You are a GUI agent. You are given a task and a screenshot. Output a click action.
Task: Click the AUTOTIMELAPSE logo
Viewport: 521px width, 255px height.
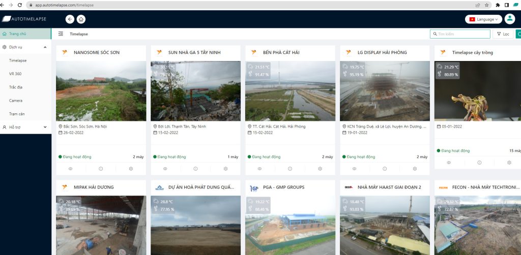(x=24, y=19)
